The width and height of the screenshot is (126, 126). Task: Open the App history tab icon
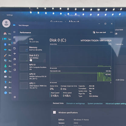pyautogui.click(x=15, y=48)
